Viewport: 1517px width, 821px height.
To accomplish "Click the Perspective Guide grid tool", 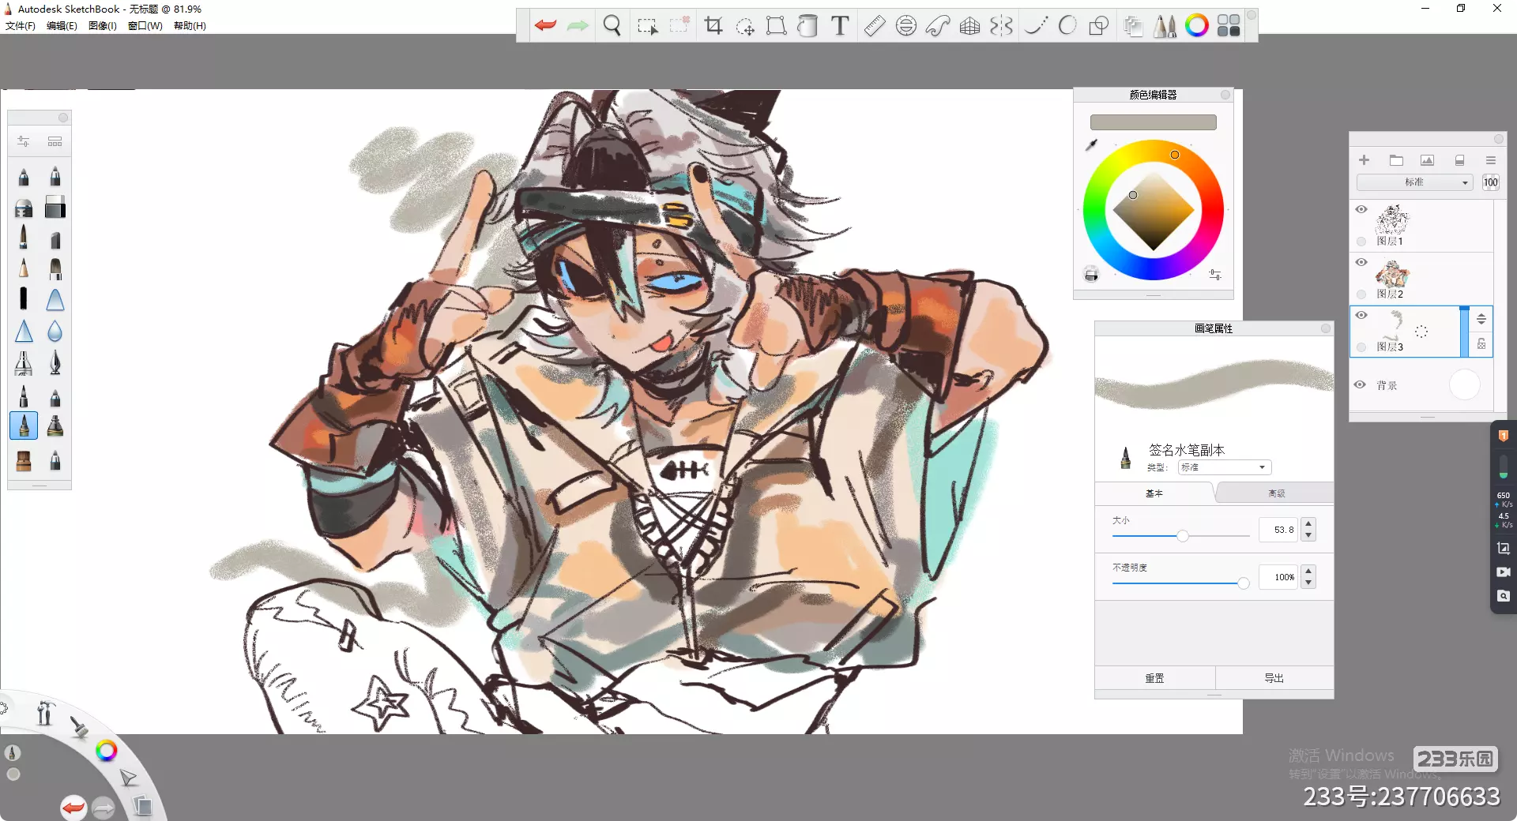I will 969,26.
